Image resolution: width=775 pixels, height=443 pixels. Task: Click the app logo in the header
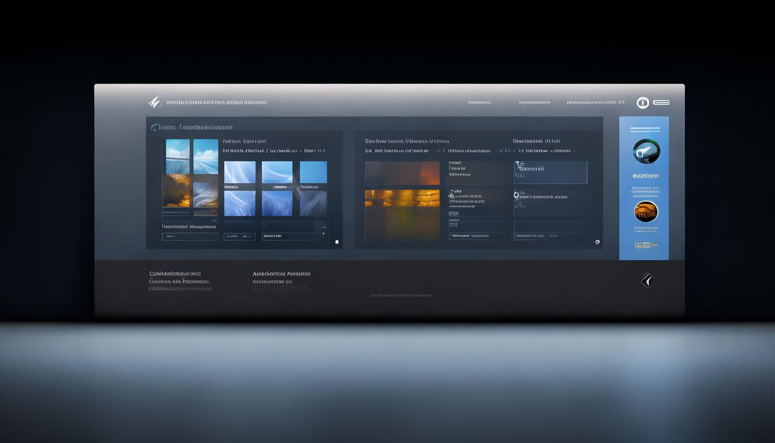(154, 103)
